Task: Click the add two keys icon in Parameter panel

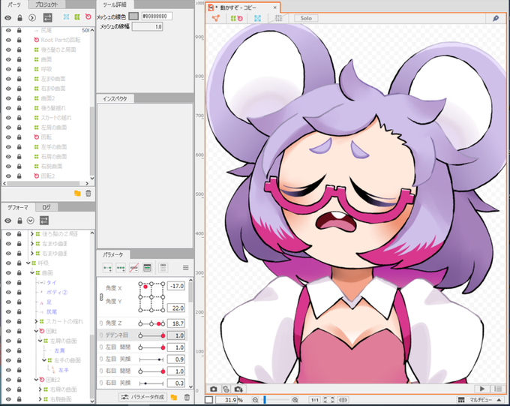Action: pos(107,268)
